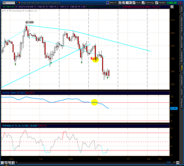Click the Studies icon
The height and width of the screenshot is (166, 184).
pos(157,3)
